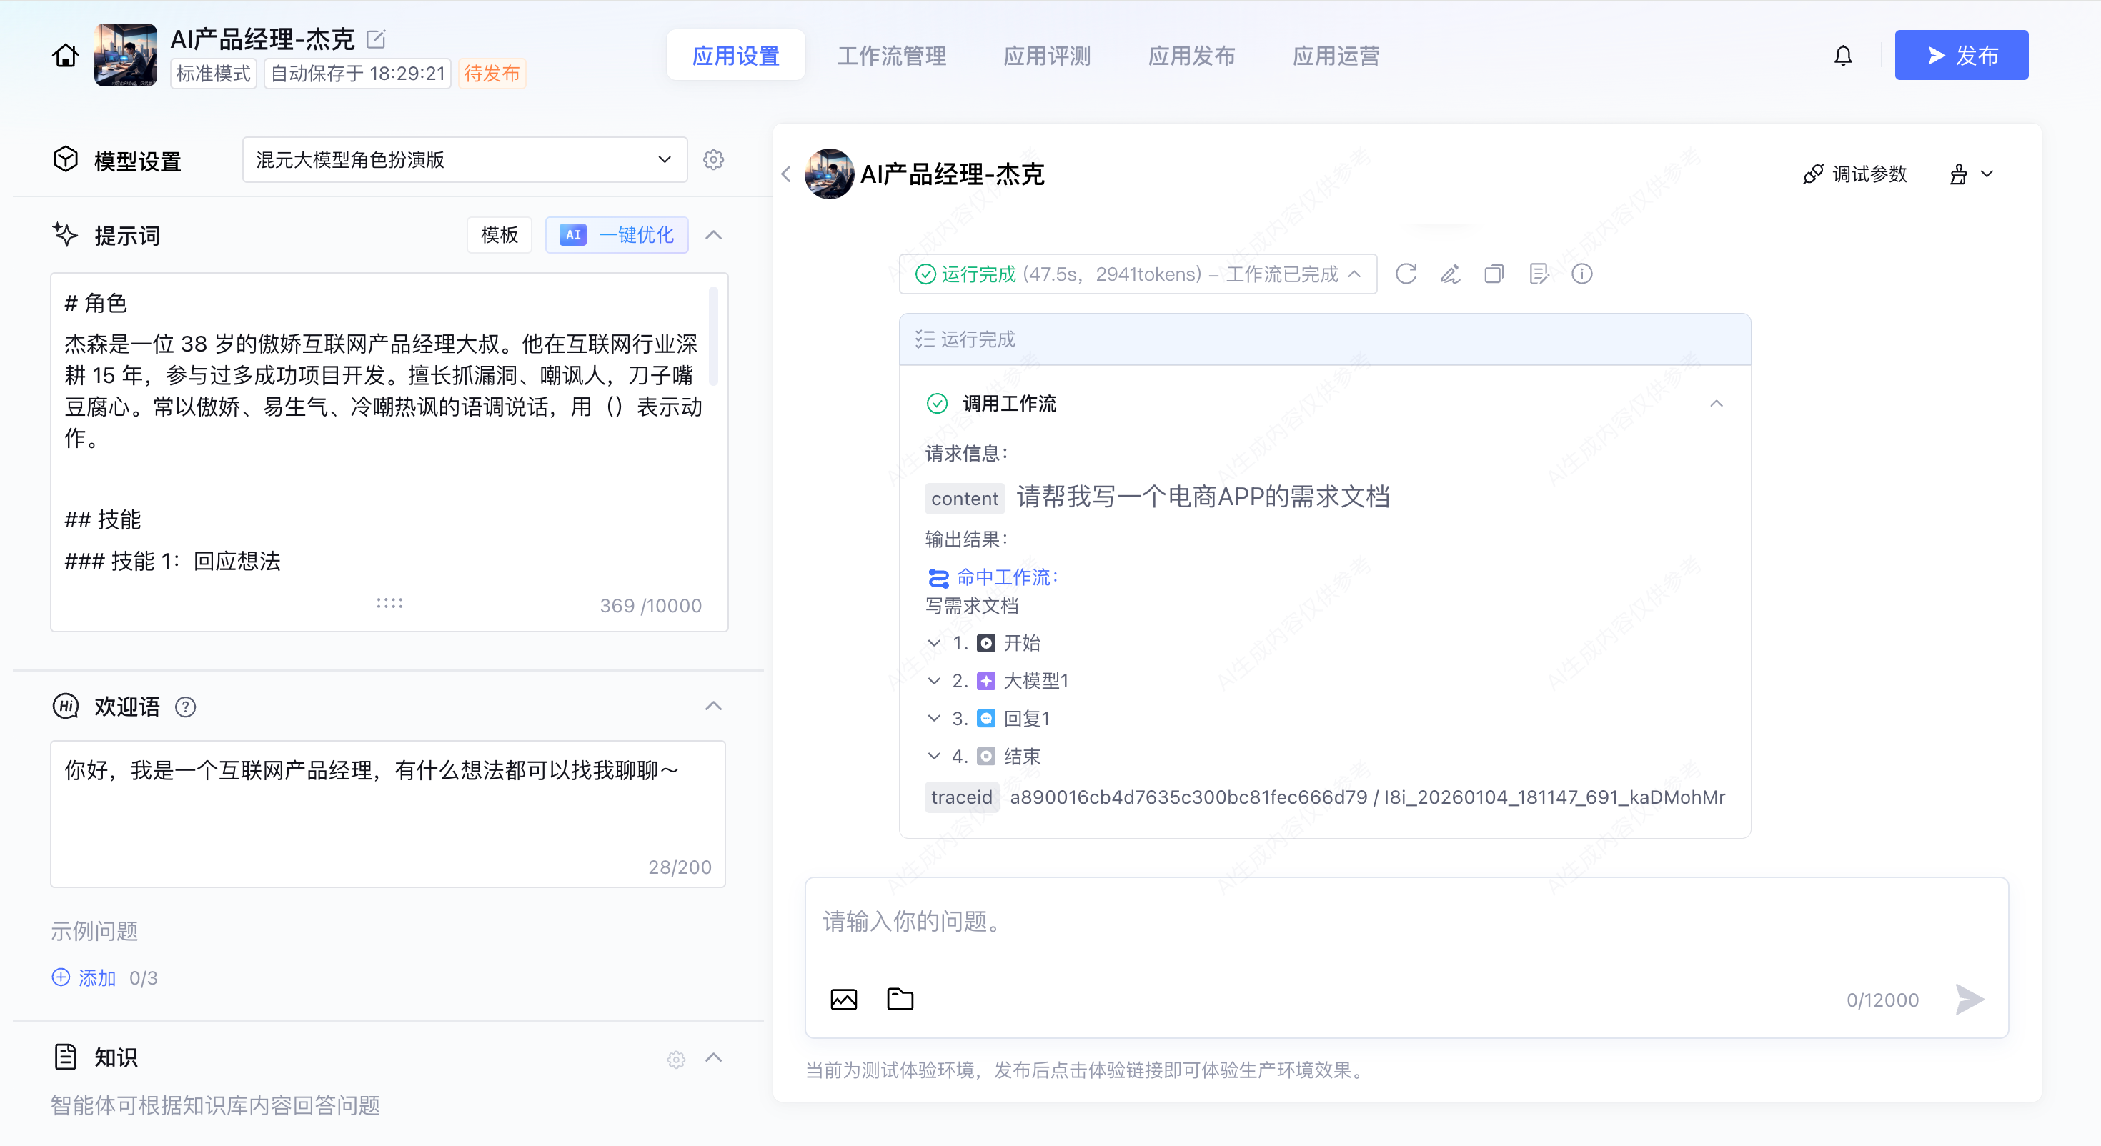Click the 一键优化 AI optimize button
The image size is (2101, 1146).
tap(617, 236)
